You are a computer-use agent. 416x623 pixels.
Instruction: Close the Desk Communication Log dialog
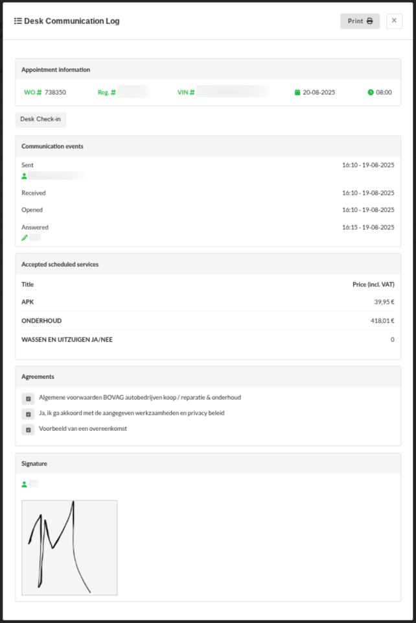point(394,21)
